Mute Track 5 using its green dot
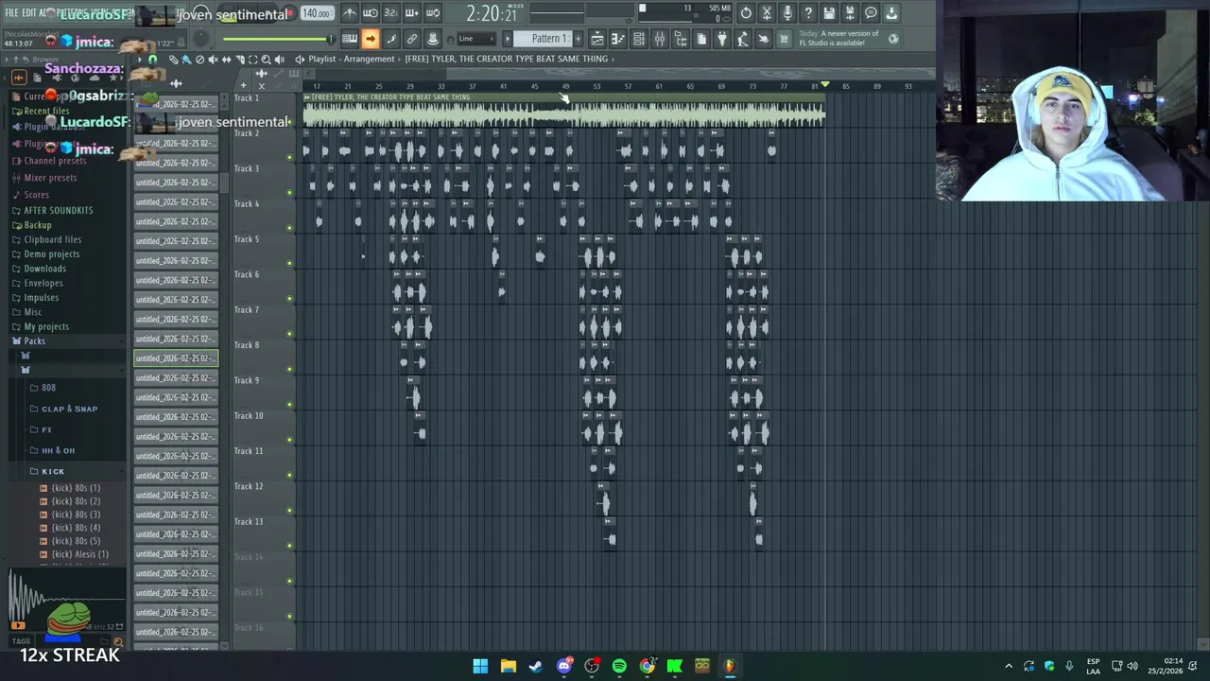 (x=289, y=264)
